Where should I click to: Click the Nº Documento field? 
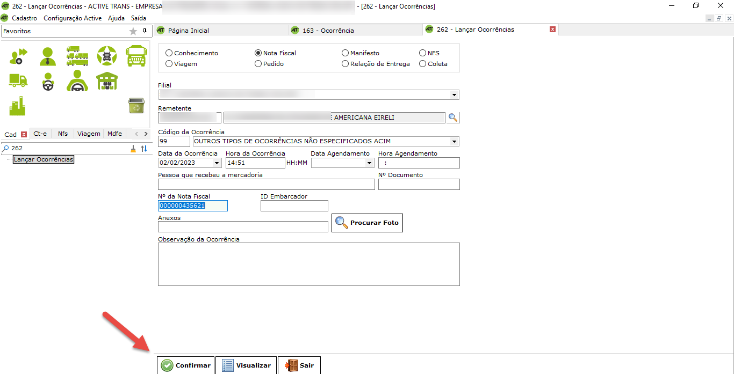click(419, 184)
